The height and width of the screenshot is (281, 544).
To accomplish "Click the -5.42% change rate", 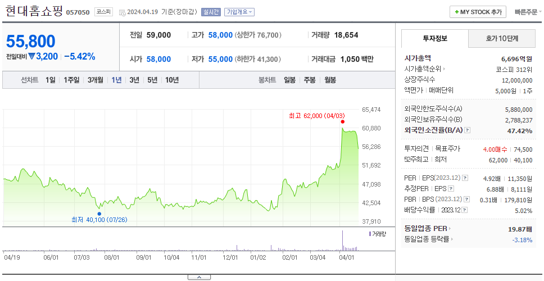I will (80, 57).
